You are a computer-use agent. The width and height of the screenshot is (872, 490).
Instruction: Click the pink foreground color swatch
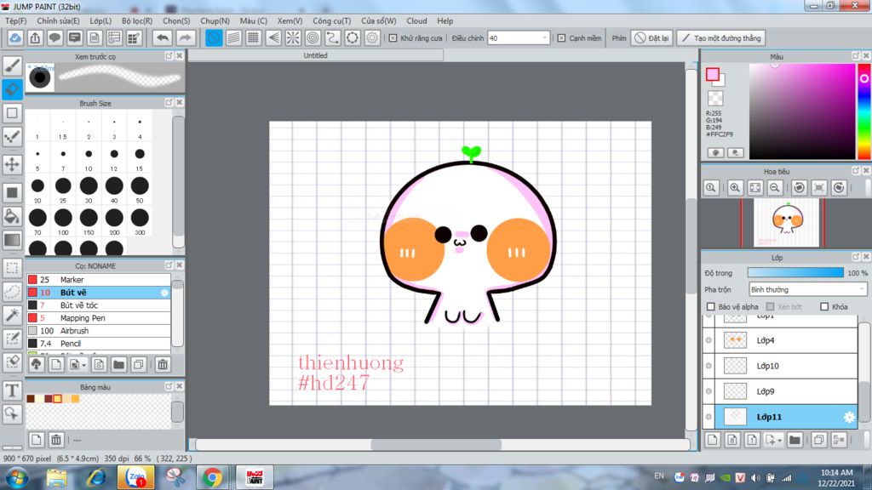[713, 74]
